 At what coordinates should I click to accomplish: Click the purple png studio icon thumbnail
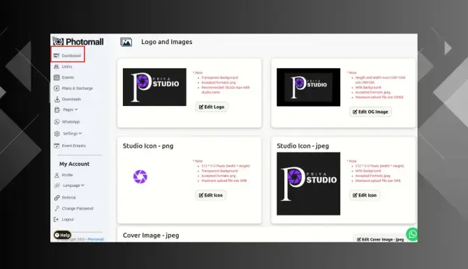(x=140, y=176)
